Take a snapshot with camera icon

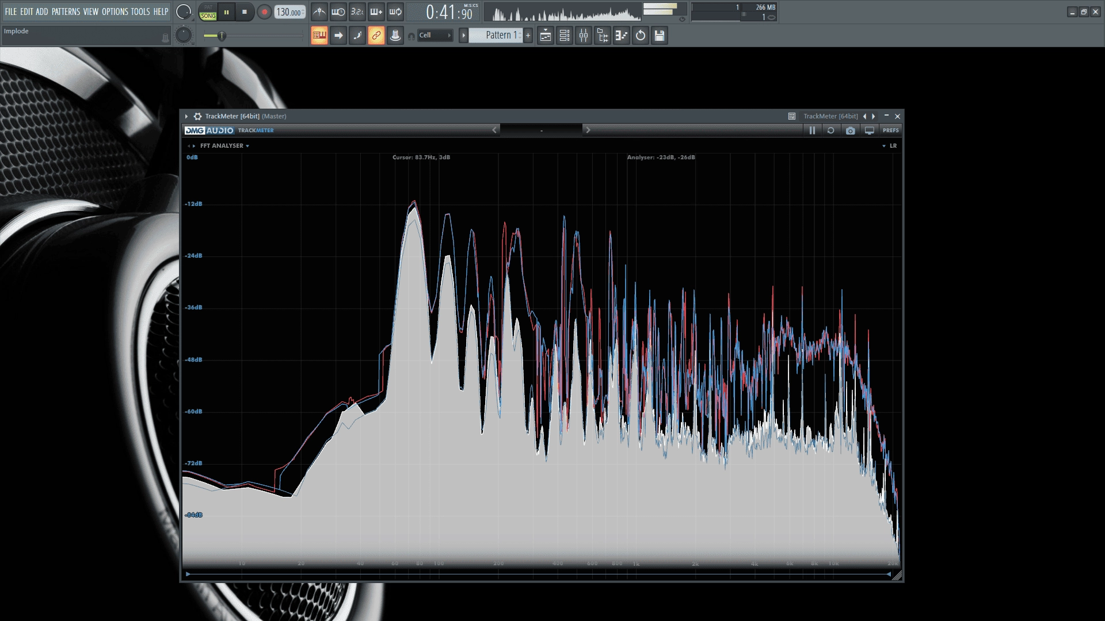tap(850, 131)
